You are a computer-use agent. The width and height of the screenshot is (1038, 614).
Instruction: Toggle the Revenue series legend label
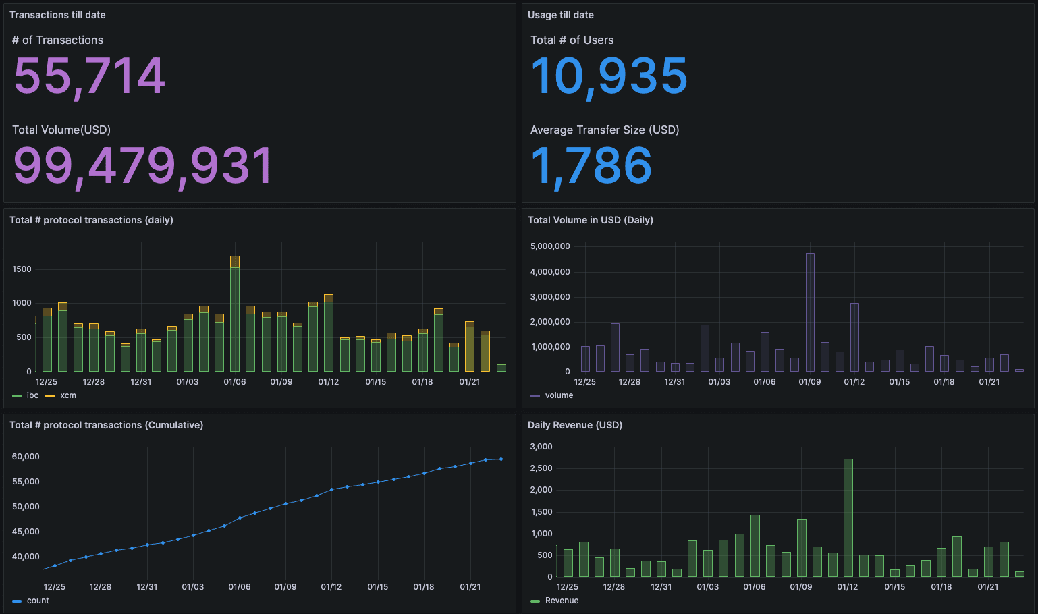[562, 601]
